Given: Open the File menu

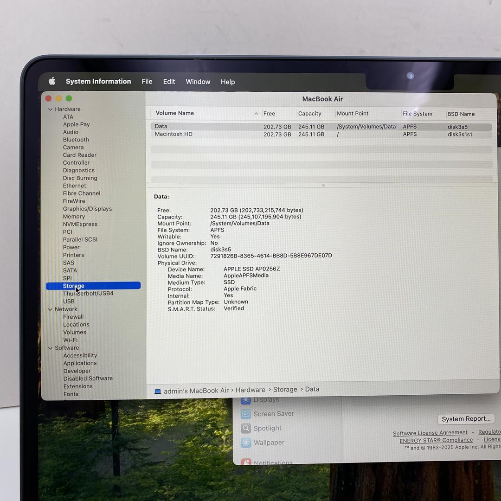Looking at the screenshot, I should (147, 82).
